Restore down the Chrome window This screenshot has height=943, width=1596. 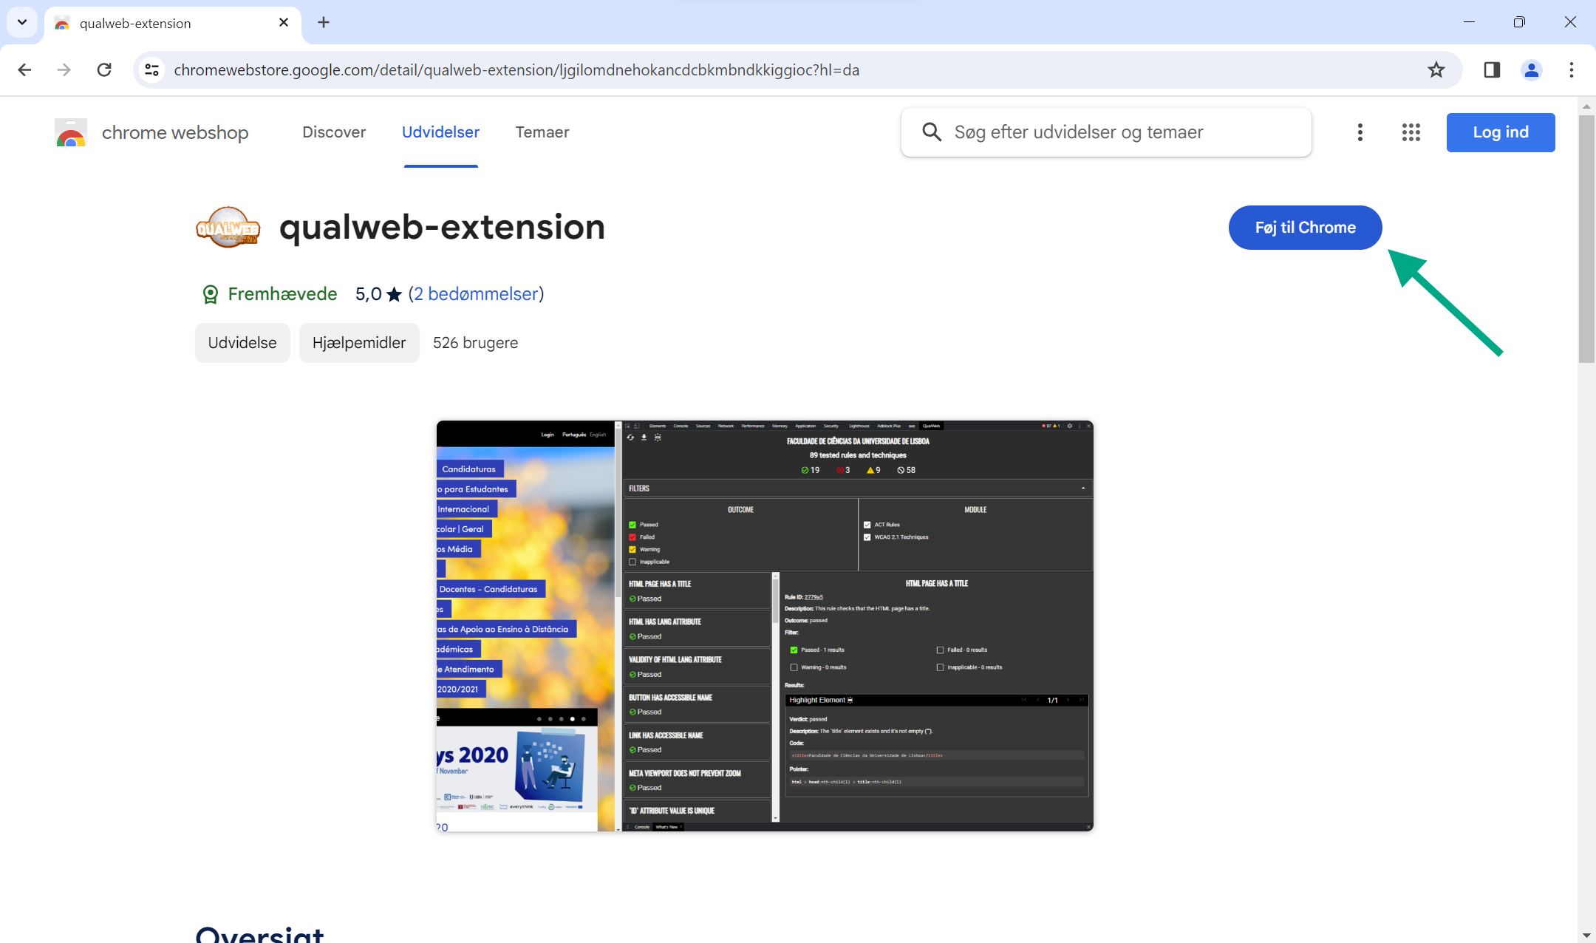(x=1519, y=22)
